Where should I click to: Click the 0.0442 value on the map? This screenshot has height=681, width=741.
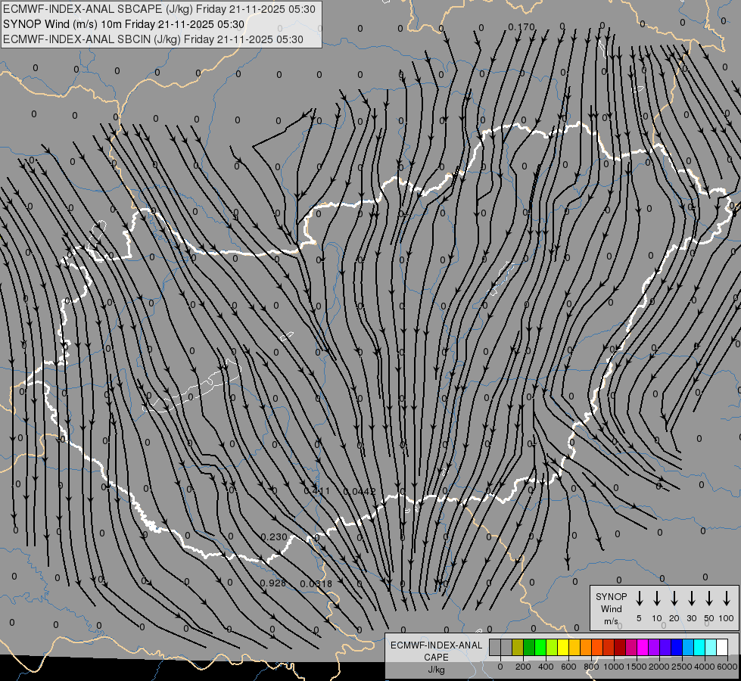pyautogui.click(x=360, y=492)
